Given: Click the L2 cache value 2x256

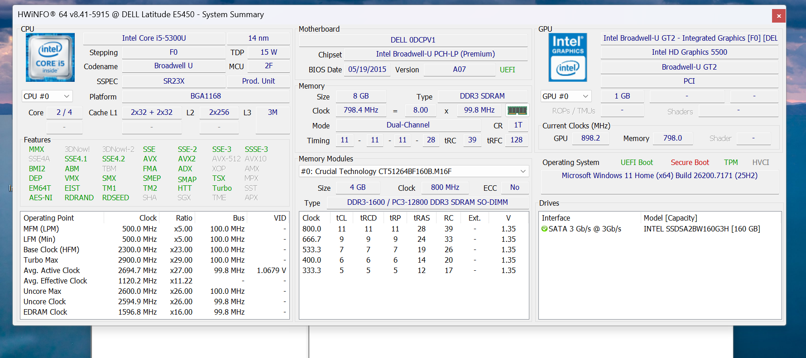Looking at the screenshot, I should tap(219, 113).
